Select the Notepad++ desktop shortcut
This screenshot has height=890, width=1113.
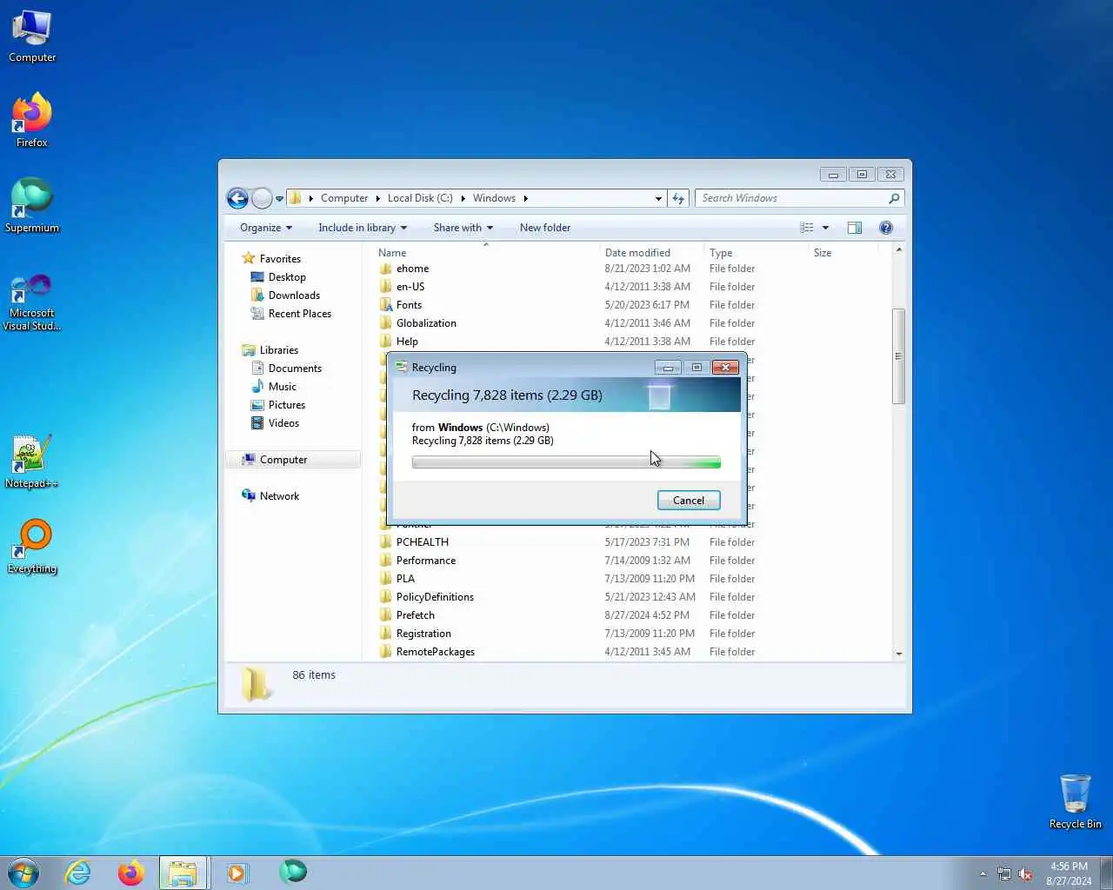point(32,461)
